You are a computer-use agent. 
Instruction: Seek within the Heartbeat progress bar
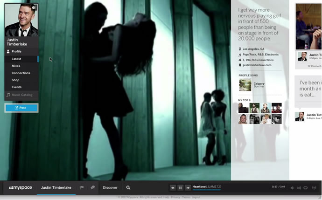[x=207, y=190]
